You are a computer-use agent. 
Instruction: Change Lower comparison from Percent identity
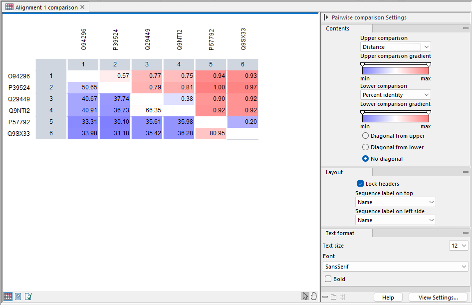(395, 94)
